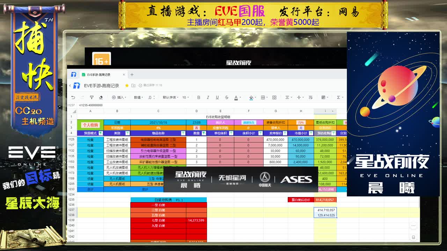447x251 pixels.
Task: Open the fill color bucket picker
Action: [251, 98]
